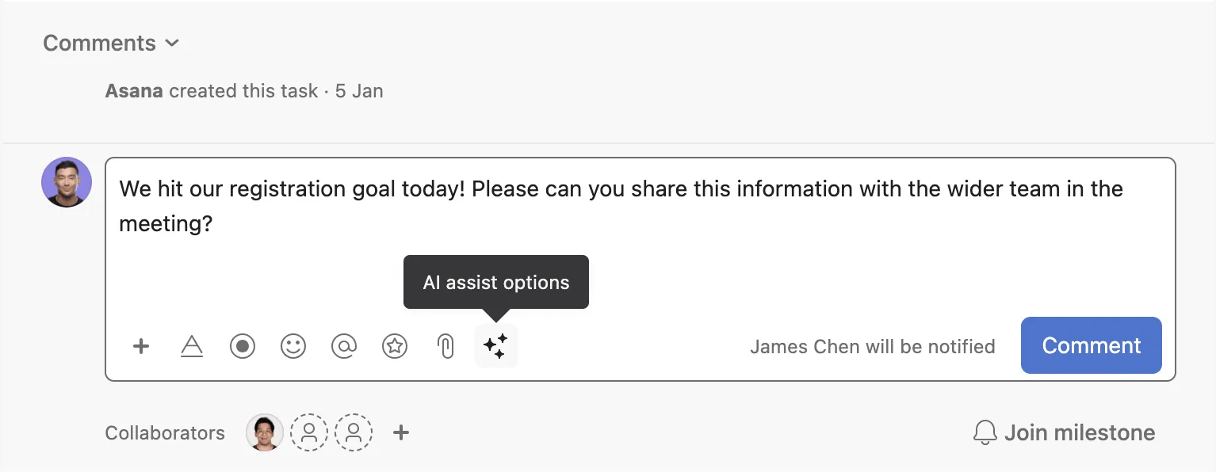Add a collaborator with the plus icon
Image resolution: width=1216 pixels, height=472 pixels.
[401, 432]
